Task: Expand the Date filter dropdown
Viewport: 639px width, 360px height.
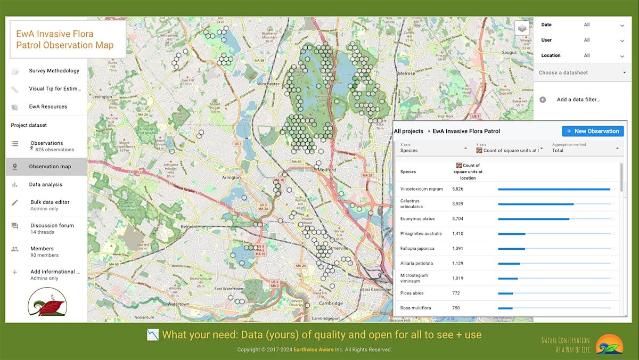Action: (x=622, y=25)
